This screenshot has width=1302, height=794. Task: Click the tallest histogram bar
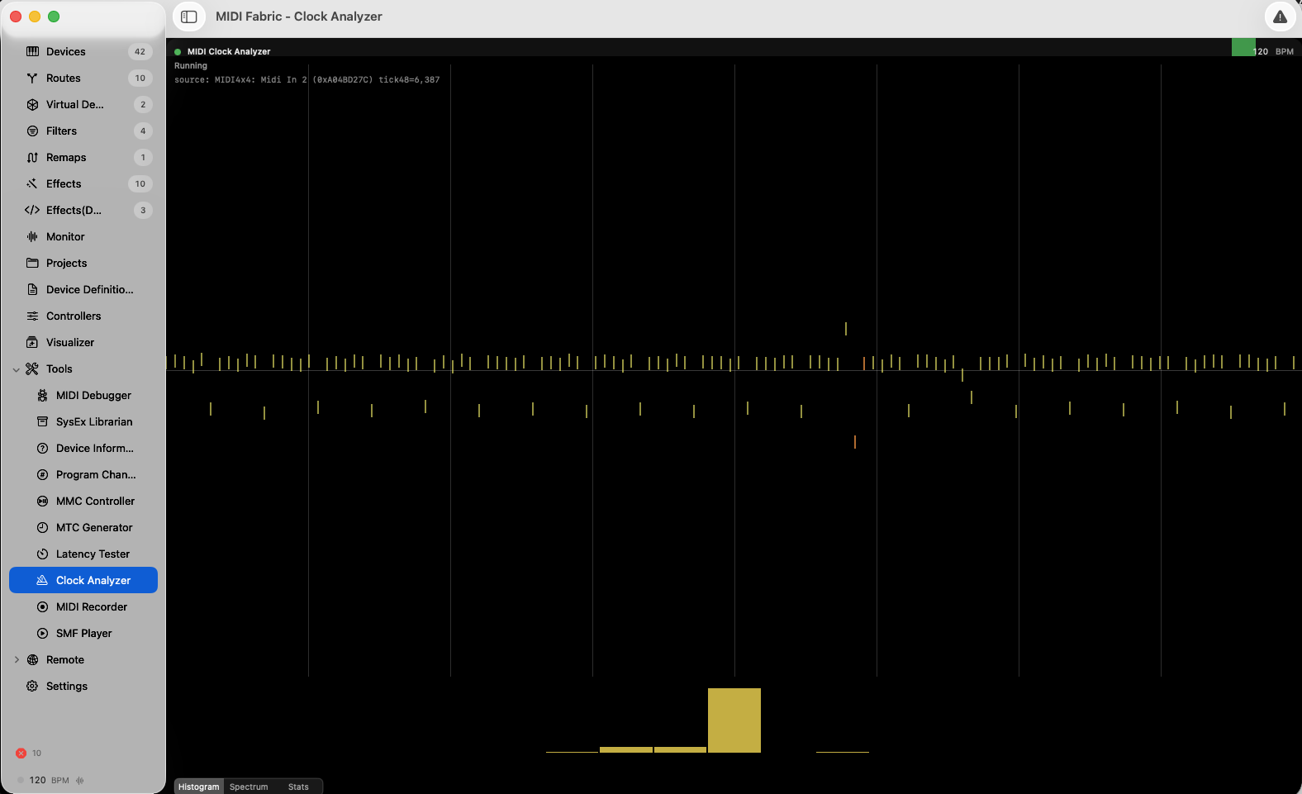734,720
